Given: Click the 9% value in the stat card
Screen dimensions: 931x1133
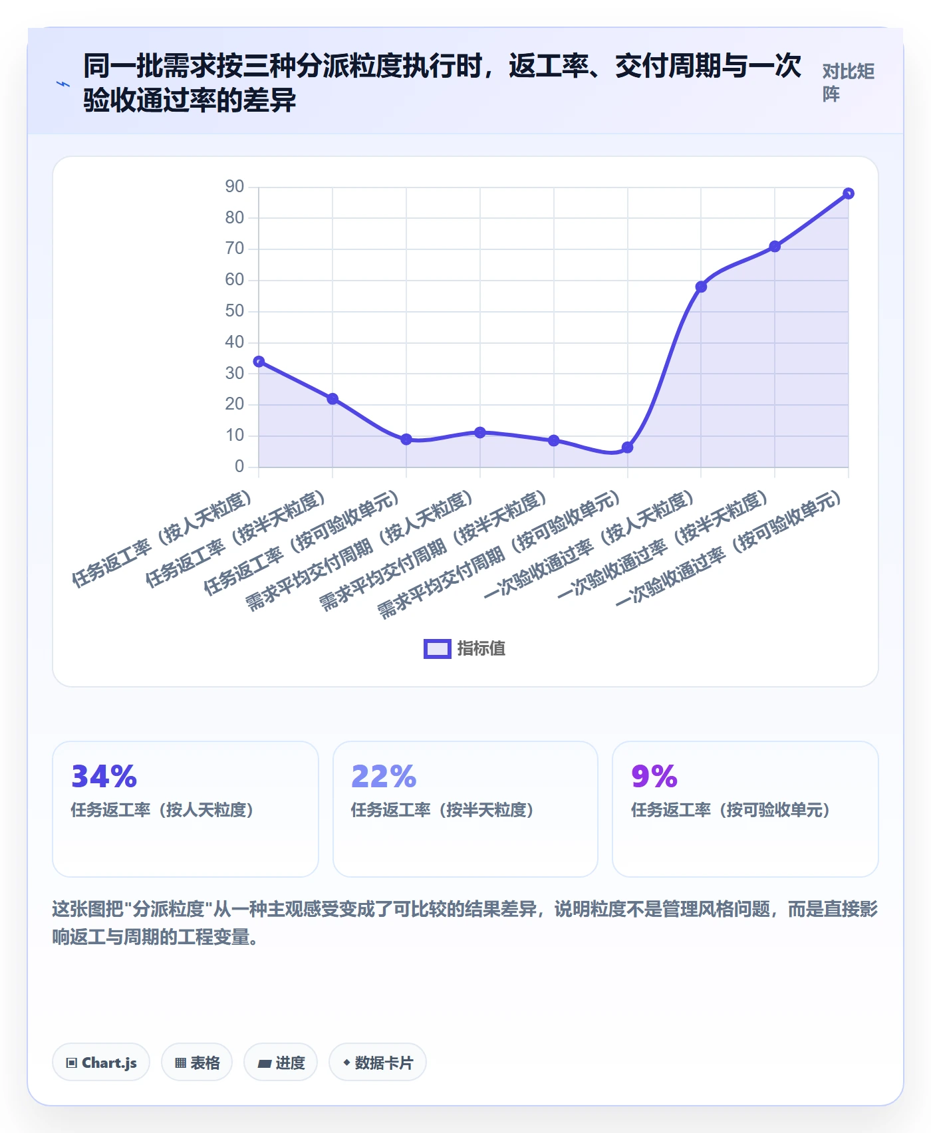Looking at the screenshot, I should pos(654,776).
